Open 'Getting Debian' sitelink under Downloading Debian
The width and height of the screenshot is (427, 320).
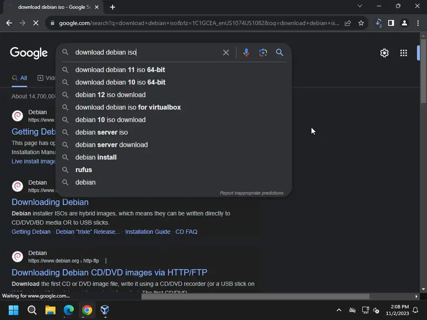31,232
